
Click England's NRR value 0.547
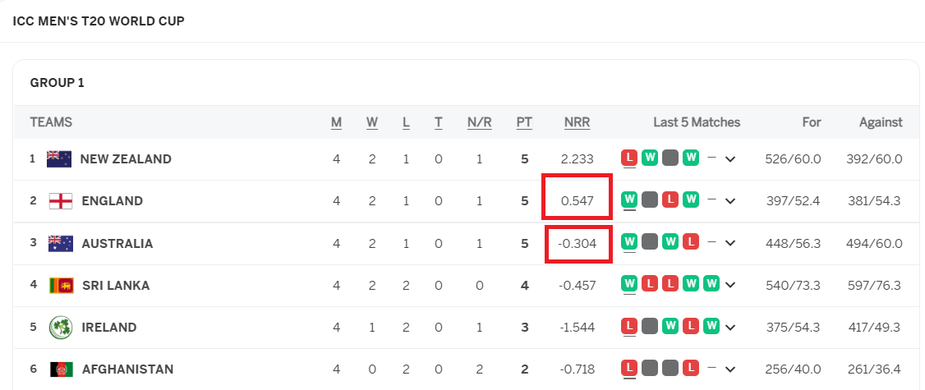pyautogui.click(x=577, y=201)
